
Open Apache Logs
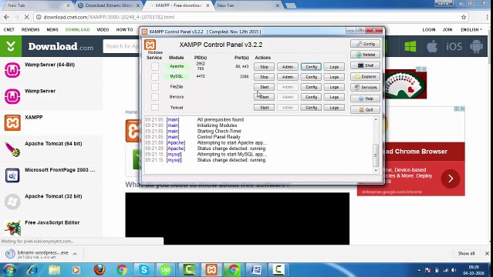(x=334, y=67)
